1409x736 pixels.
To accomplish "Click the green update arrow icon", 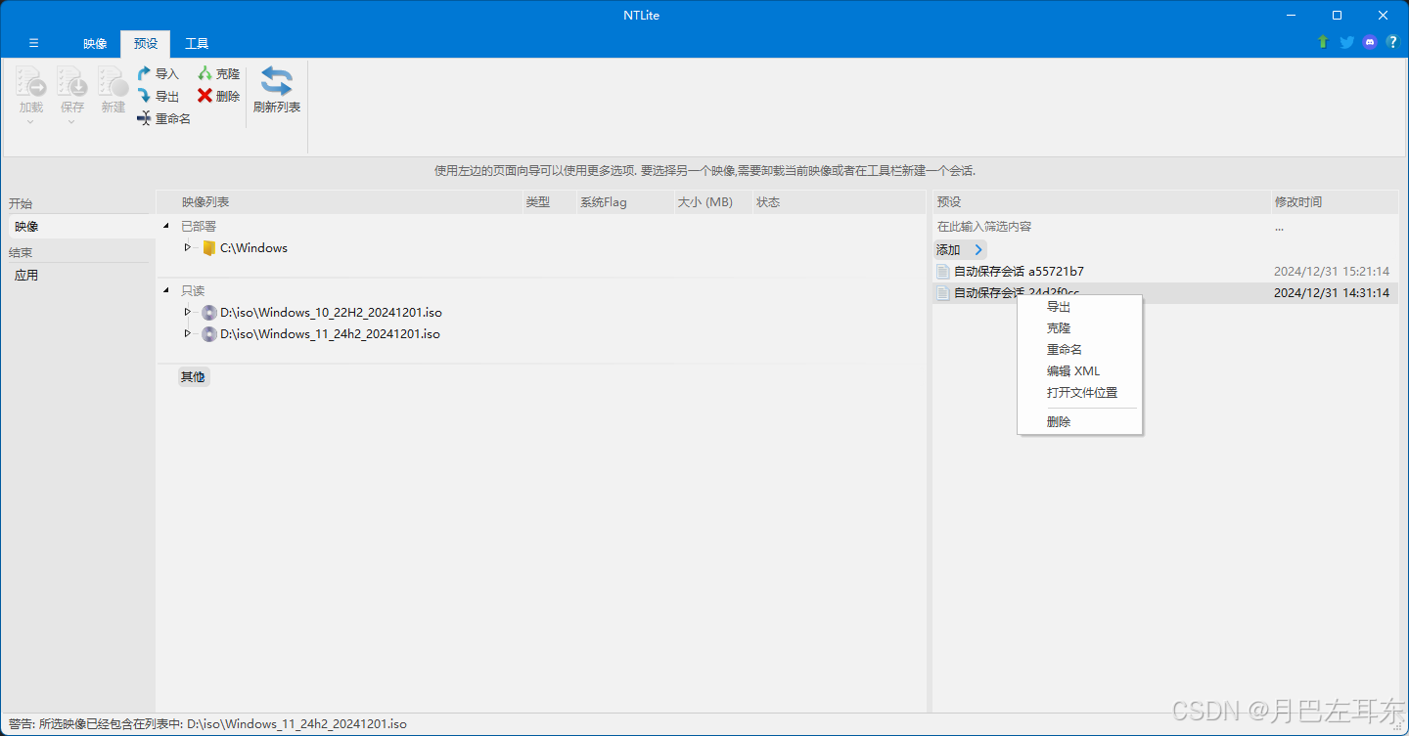I will tap(1323, 42).
